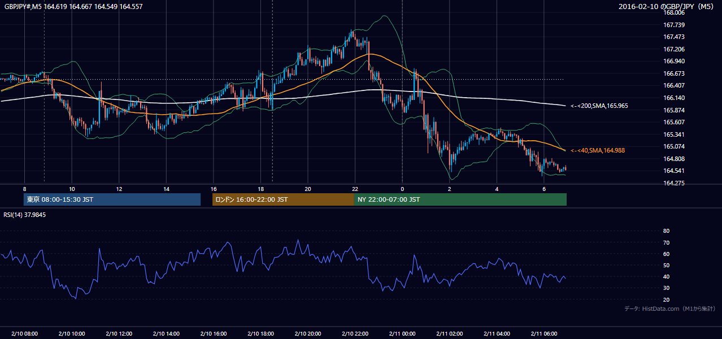
Task: Click time axis label 2/11 00:00
Action: (402, 333)
